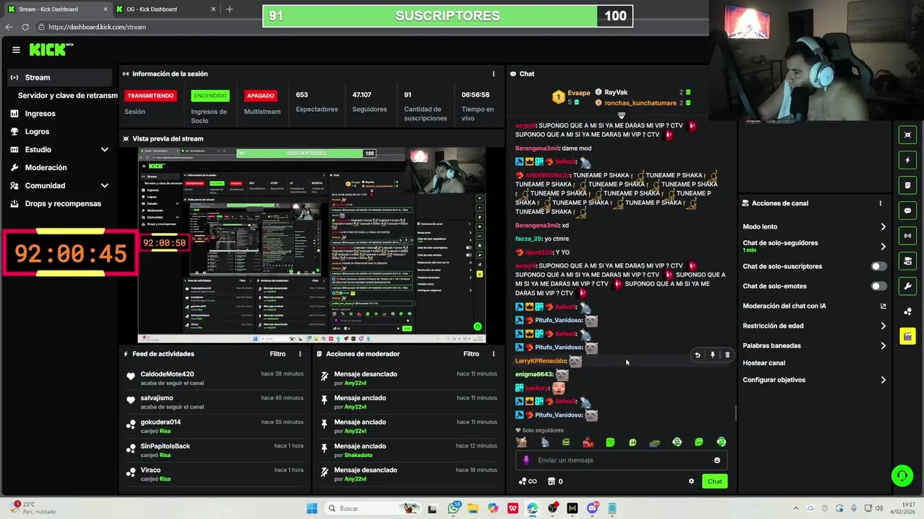
Task: Open the shop icon showing 0
Action: [555, 482]
